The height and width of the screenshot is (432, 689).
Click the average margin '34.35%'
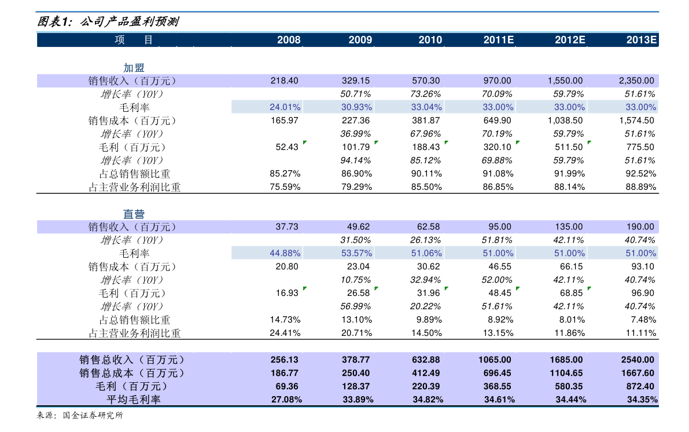coord(642,400)
